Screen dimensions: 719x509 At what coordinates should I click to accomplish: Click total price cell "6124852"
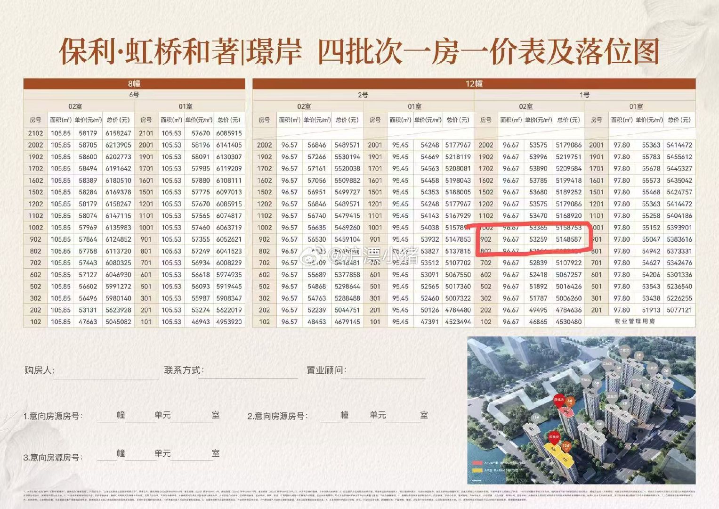118,239
